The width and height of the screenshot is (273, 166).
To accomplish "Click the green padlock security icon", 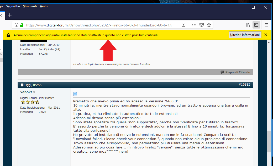I will coord(22,25).
